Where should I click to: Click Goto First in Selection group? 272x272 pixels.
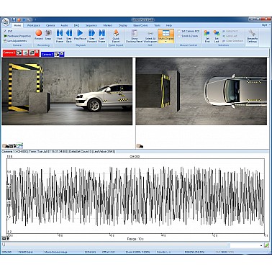point(230,31)
